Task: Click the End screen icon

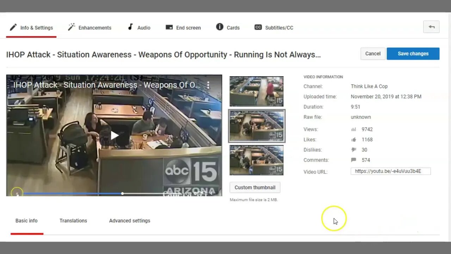Action: click(x=169, y=27)
